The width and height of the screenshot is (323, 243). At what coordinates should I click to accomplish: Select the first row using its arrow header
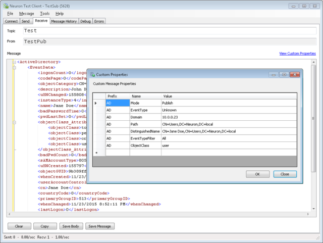click(96, 103)
